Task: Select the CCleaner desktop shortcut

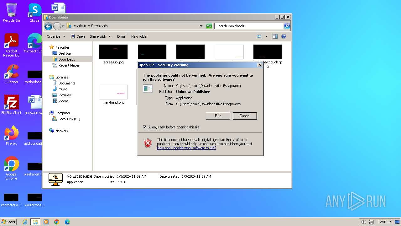Action: point(11,74)
